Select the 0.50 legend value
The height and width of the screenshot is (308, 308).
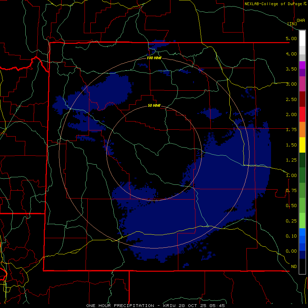[x=291, y=206]
